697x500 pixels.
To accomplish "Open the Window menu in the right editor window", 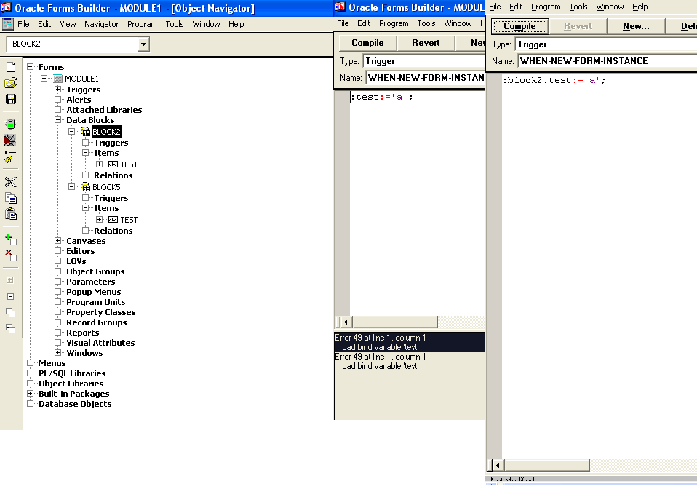I will click(610, 7).
